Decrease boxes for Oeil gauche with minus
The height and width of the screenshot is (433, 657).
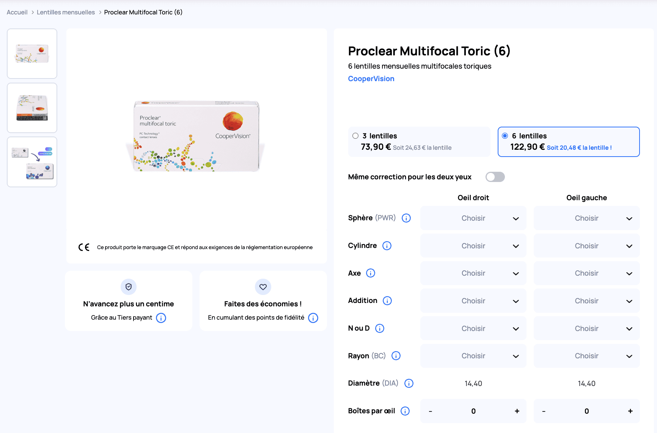pos(544,411)
